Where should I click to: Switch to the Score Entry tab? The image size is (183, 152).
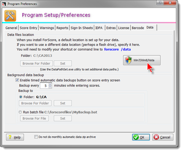point(28,28)
